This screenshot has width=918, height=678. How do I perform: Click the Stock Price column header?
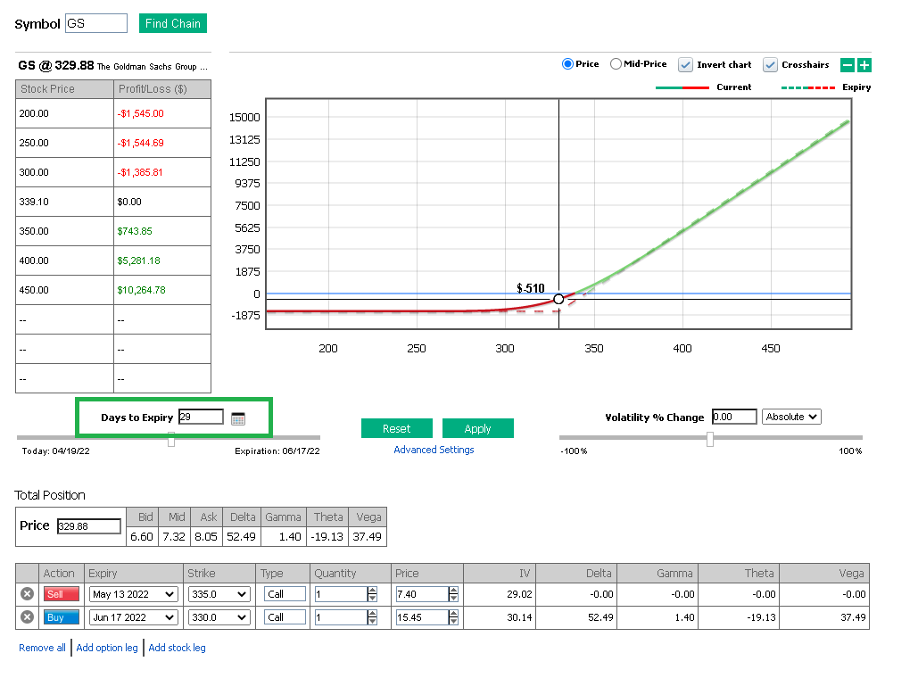(64, 89)
